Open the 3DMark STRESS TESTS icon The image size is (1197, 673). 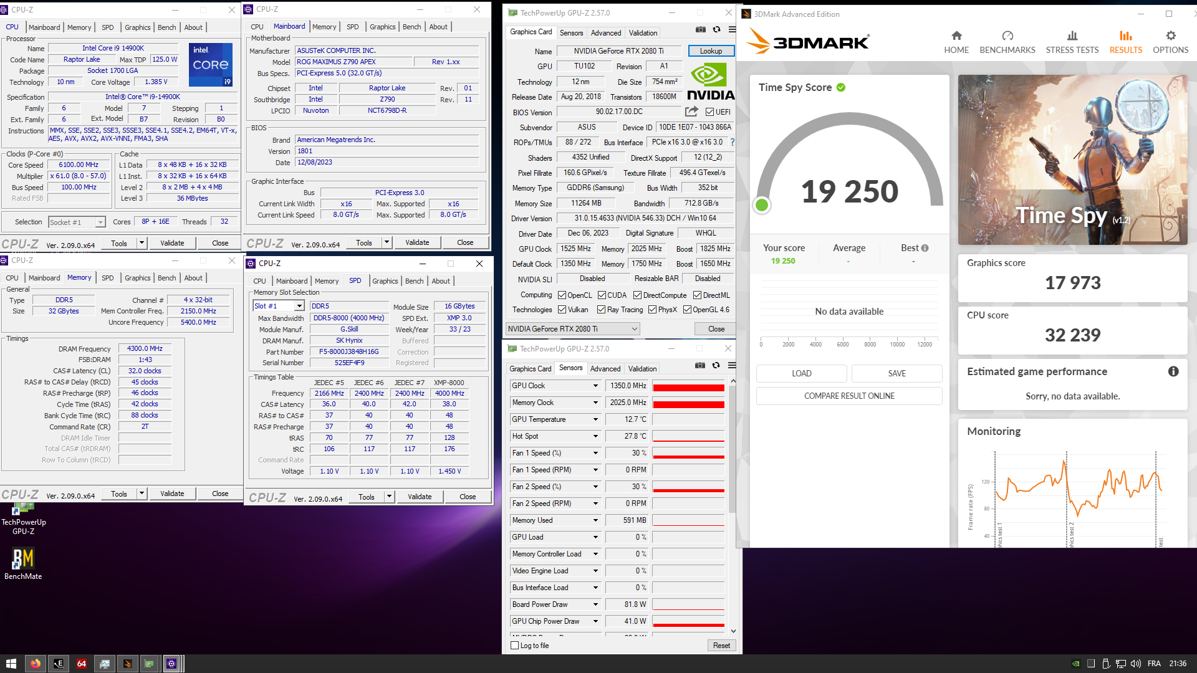pos(1072,36)
